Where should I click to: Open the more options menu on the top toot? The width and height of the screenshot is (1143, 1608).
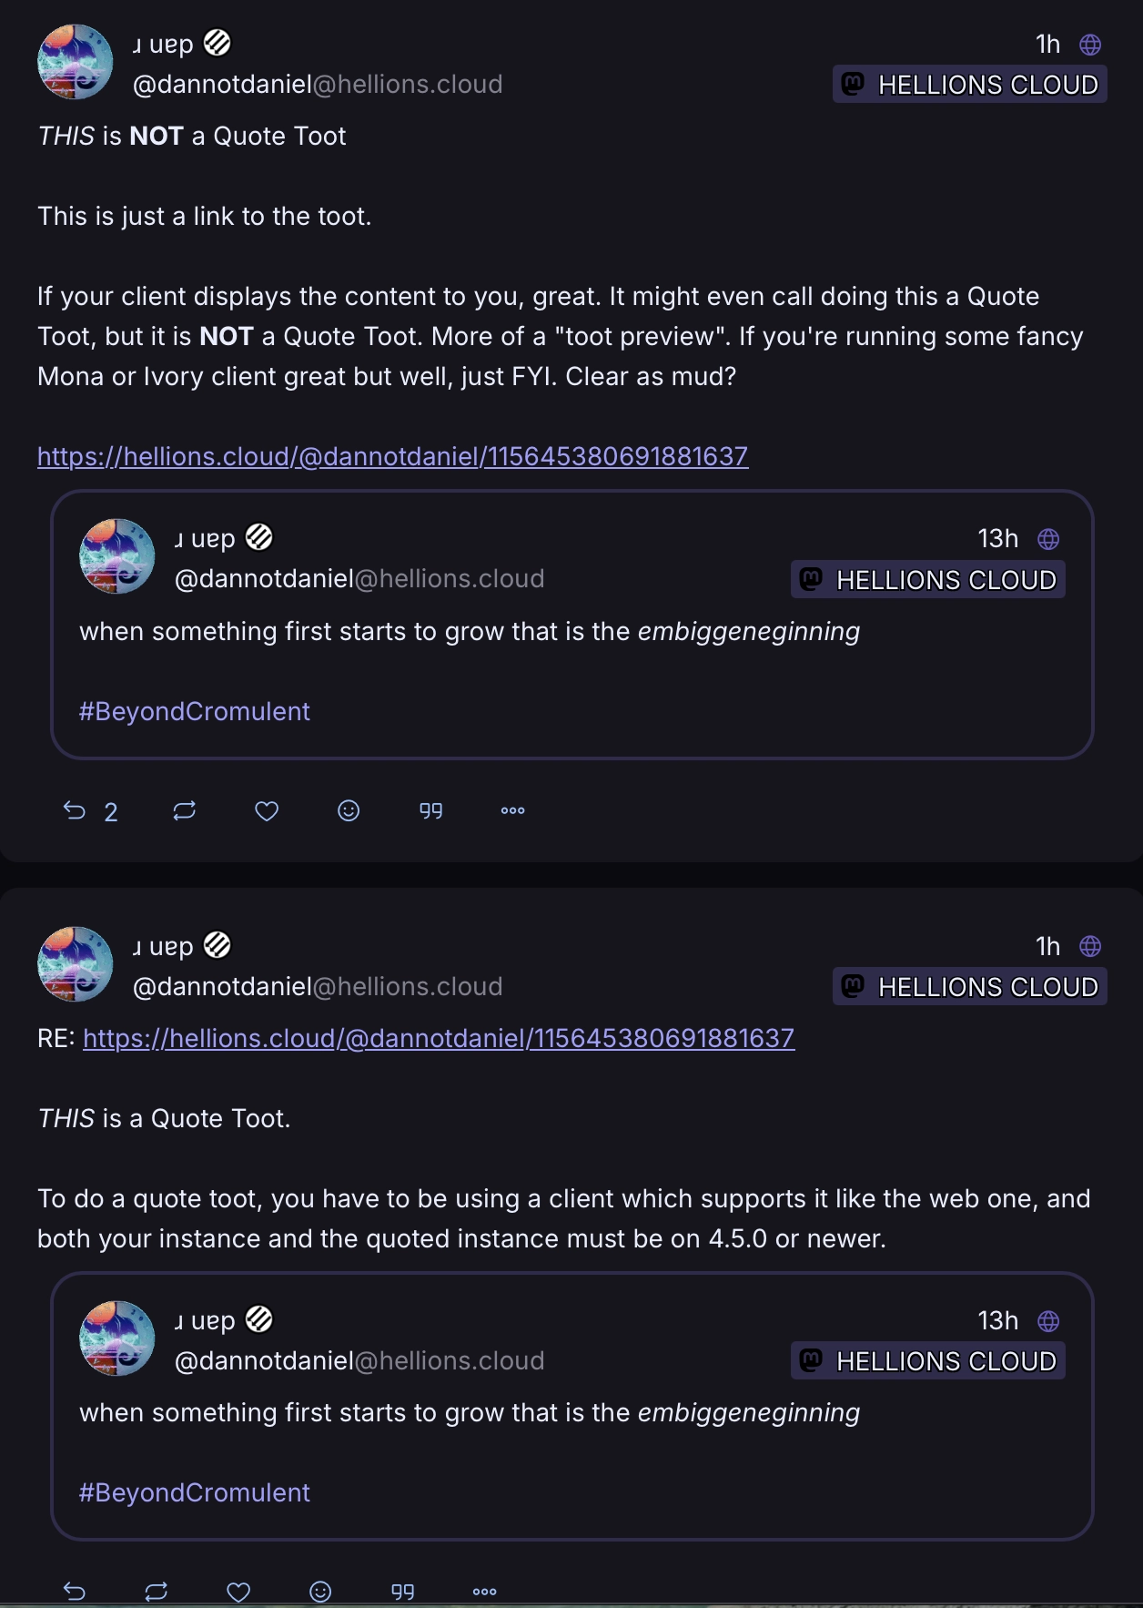point(512,810)
